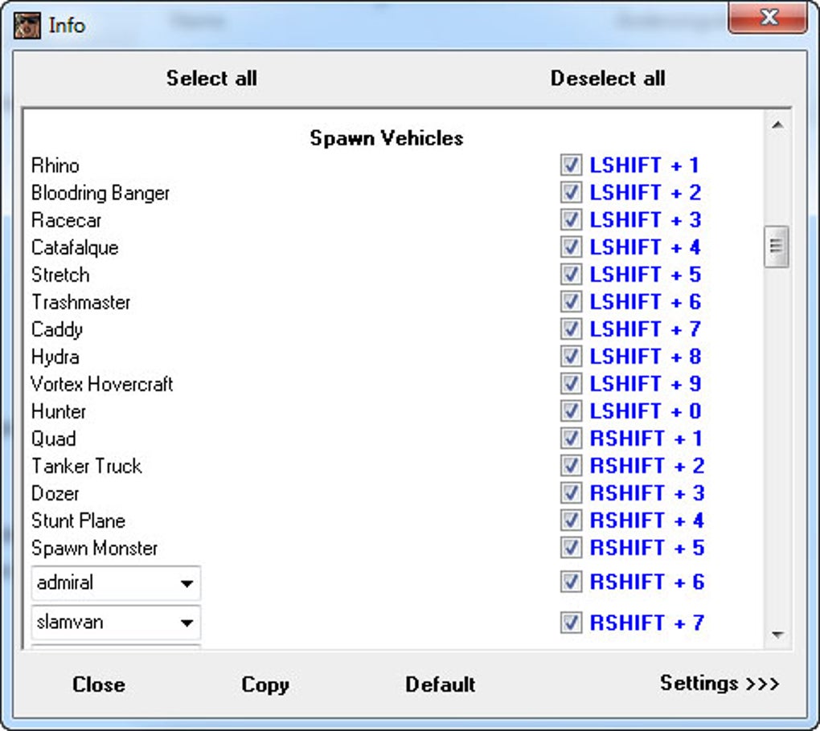This screenshot has width=820, height=731.
Task: Click the Quad label
Action: coord(54,439)
